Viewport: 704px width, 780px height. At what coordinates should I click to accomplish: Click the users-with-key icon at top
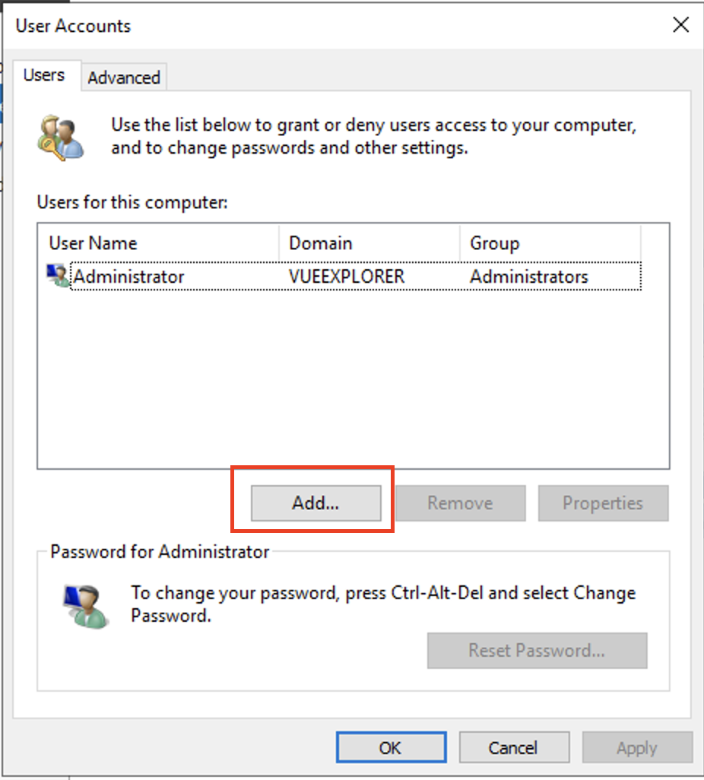(x=59, y=136)
